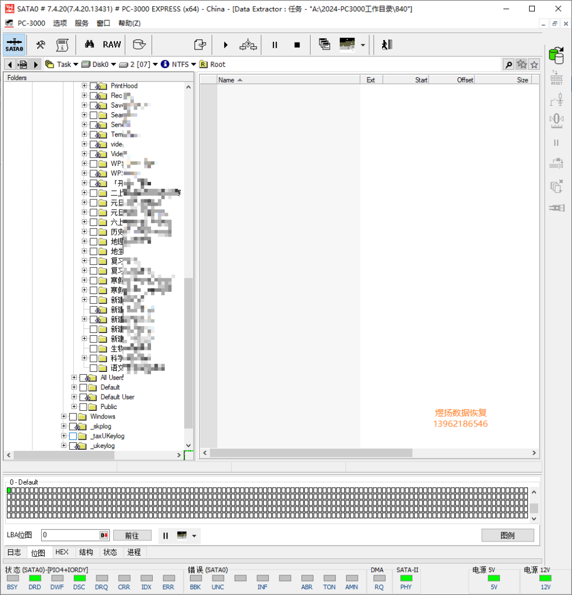572x595 pixels.
Task: Tick the _taxUKeylog folder checkbox
Action: (x=73, y=436)
